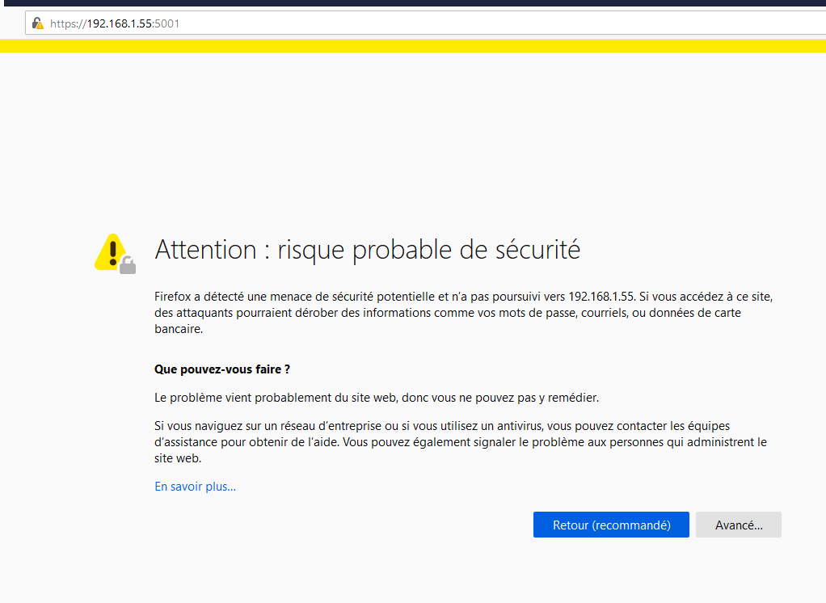The image size is (826, 603).
Task: Click the words 'site web.' ending the last paragraph
Action: click(178, 458)
